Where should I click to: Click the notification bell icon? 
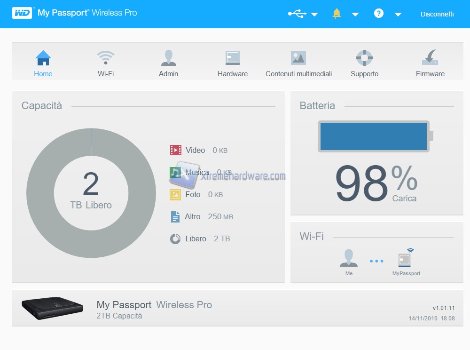(x=337, y=14)
